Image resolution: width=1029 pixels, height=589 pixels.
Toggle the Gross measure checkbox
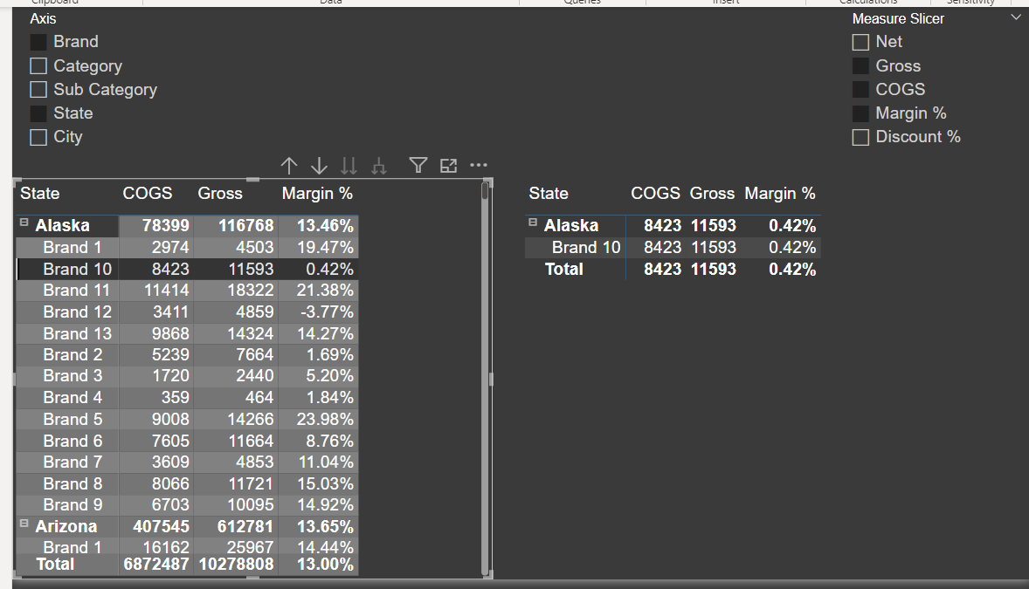coord(860,66)
